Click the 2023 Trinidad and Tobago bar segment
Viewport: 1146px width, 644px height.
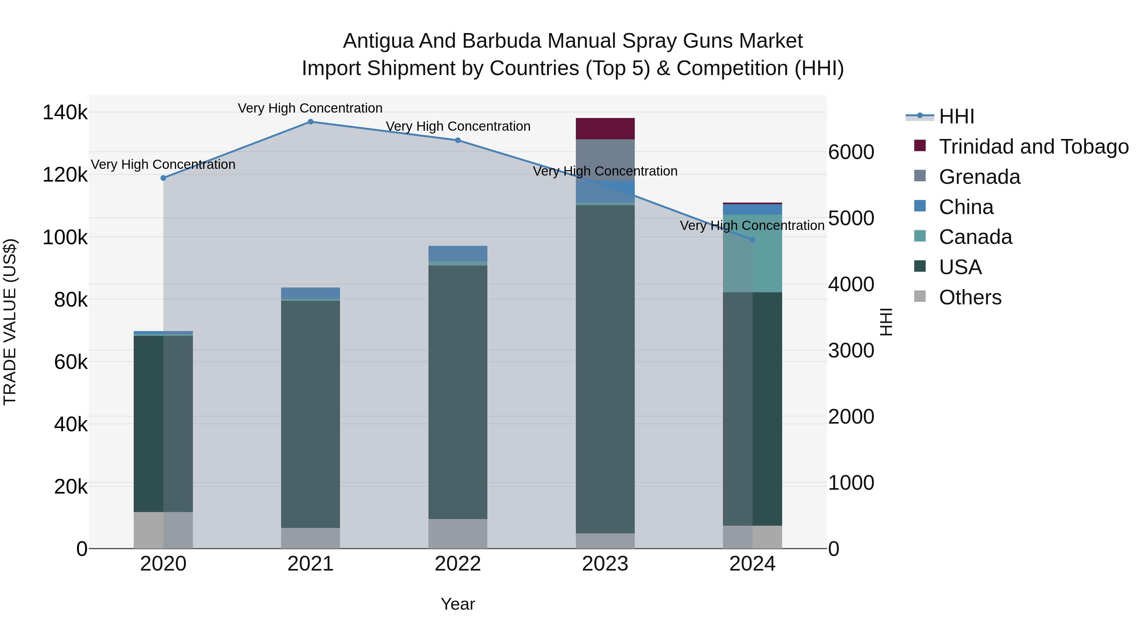click(x=605, y=129)
